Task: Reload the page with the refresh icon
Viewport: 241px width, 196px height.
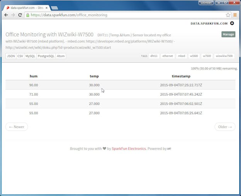Action: pyautogui.click(x=20, y=15)
